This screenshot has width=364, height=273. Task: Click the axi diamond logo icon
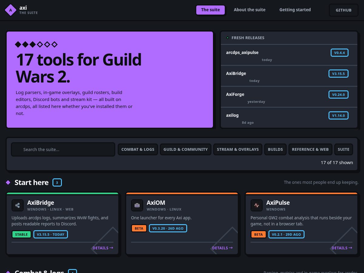pyautogui.click(x=11, y=10)
